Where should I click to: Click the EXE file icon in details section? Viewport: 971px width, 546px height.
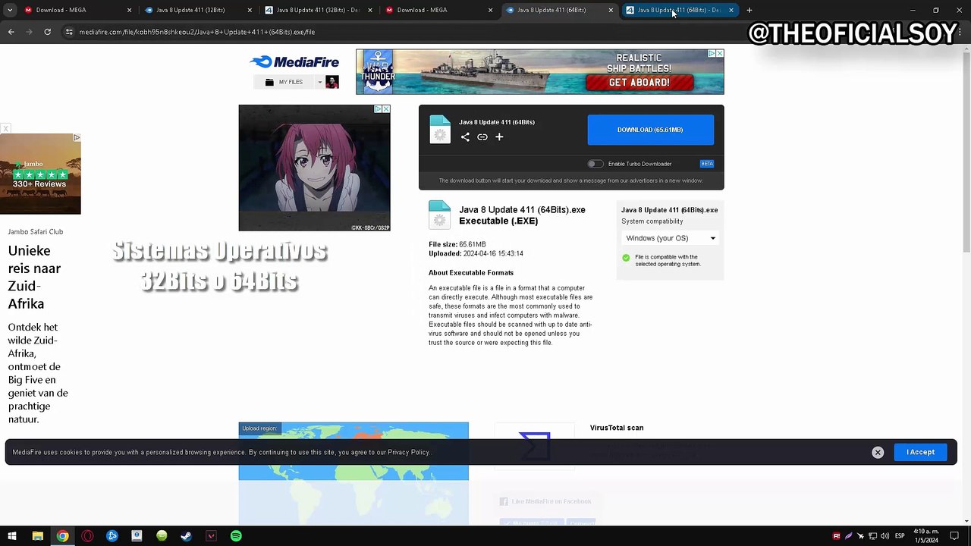pyautogui.click(x=439, y=215)
